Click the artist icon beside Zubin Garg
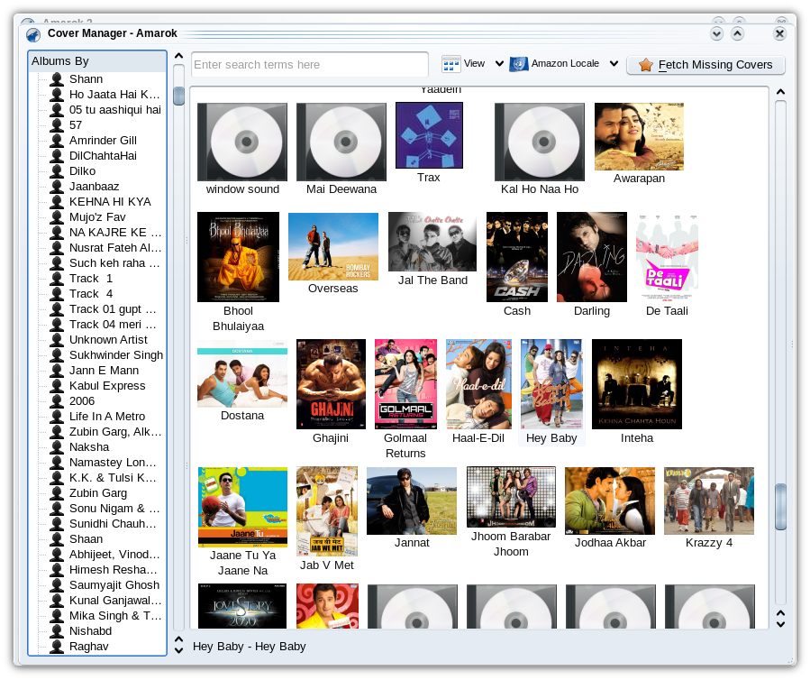Viewport: 810px width, 680px height. coord(57,493)
